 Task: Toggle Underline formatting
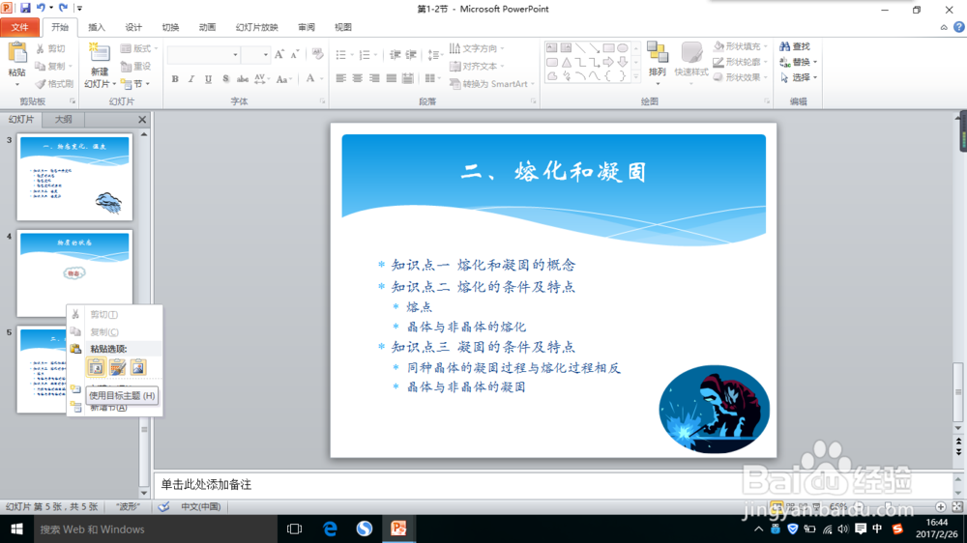tap(209, 79)
